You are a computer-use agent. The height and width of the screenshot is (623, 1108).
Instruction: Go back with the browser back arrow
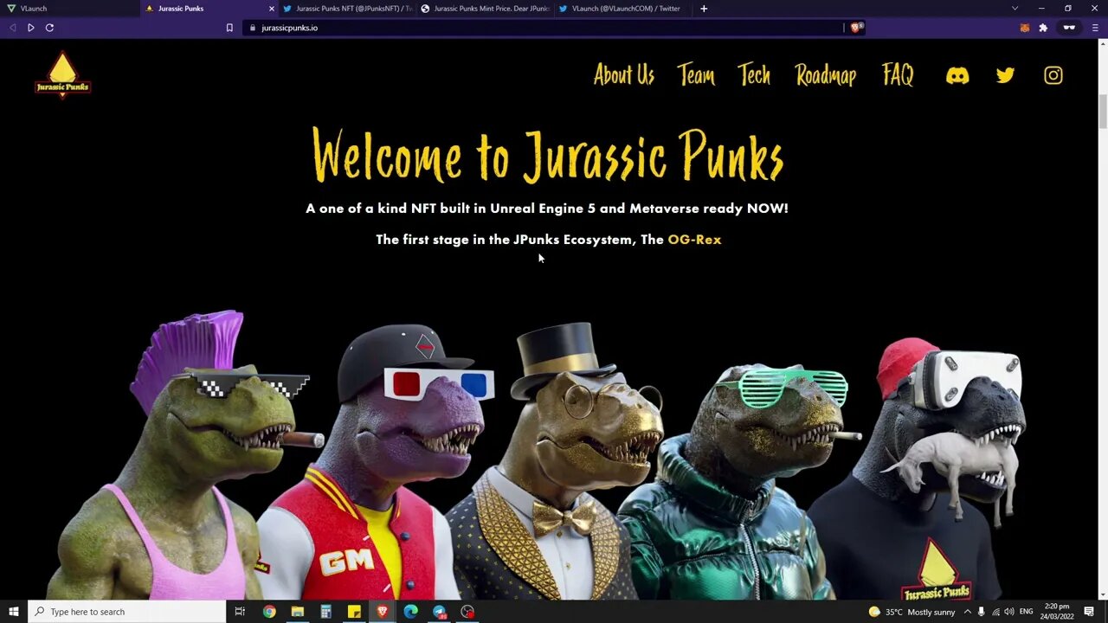(12, 28)
